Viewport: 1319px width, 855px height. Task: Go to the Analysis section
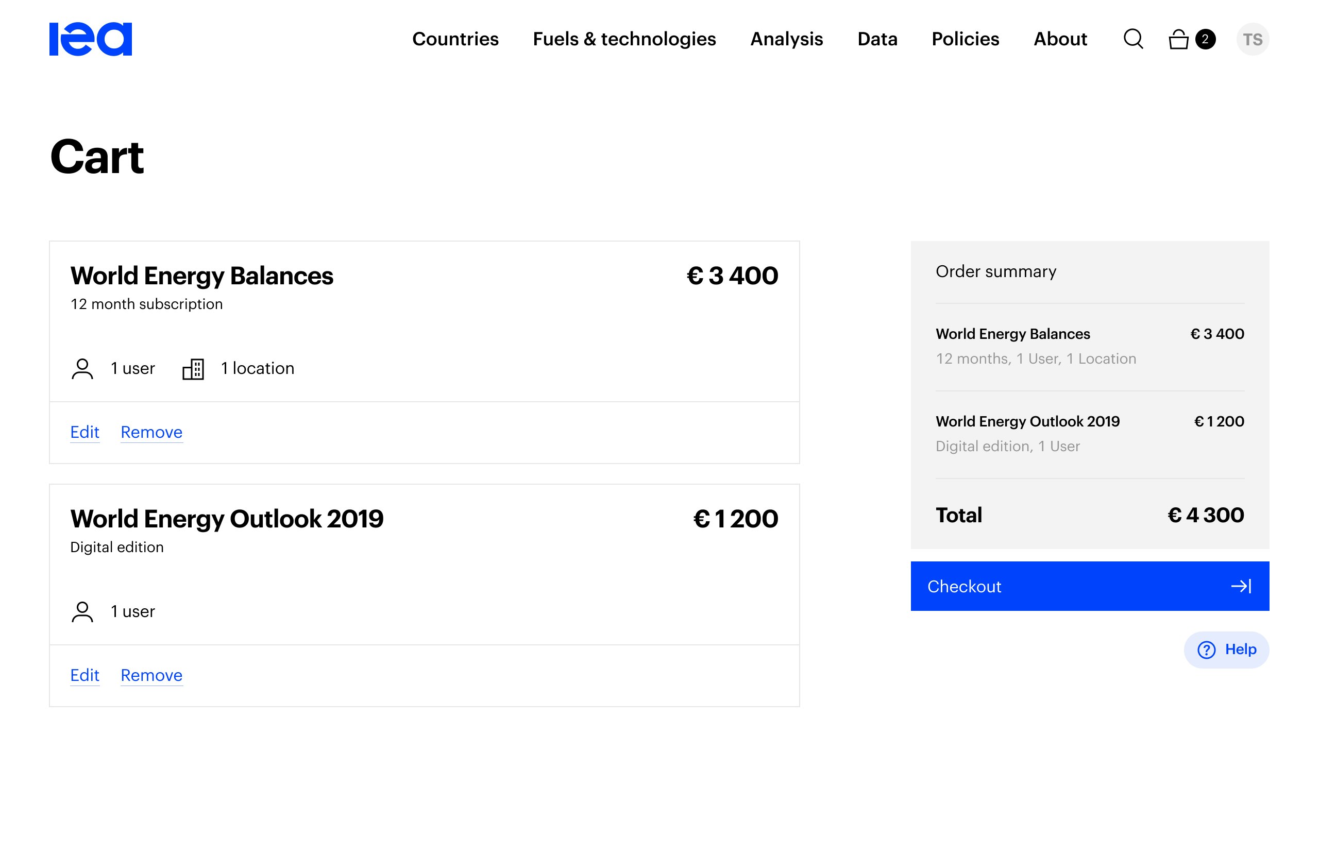[786, 39]
